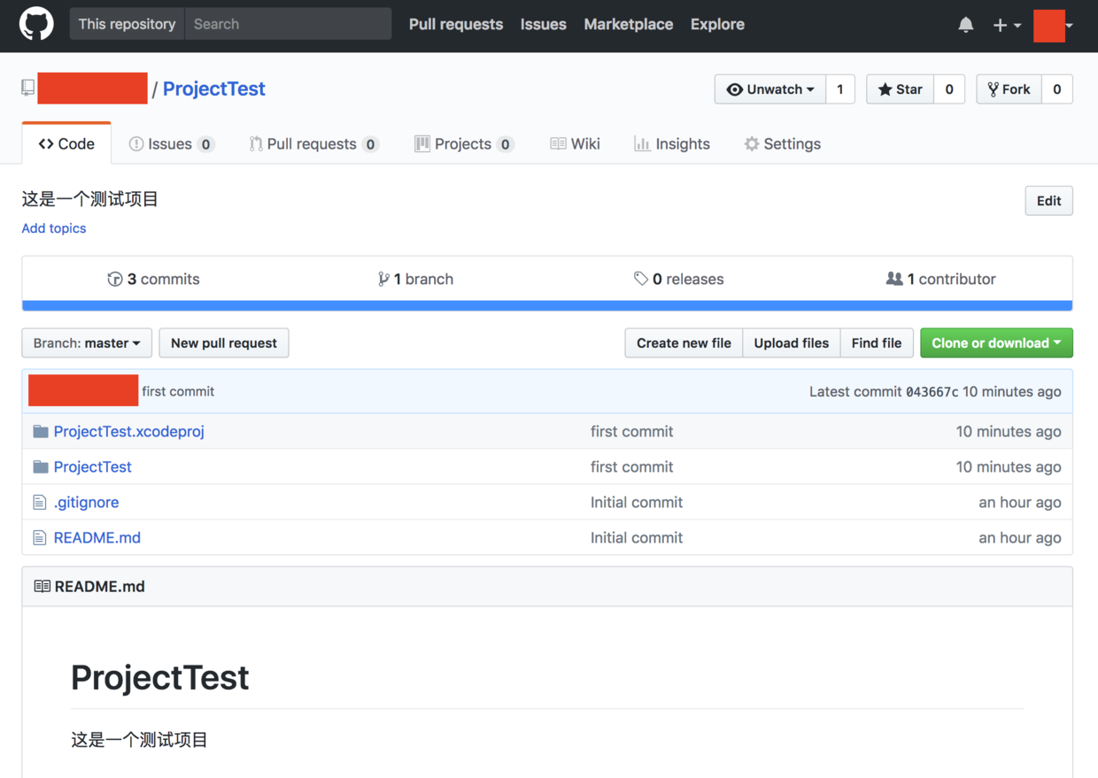Click the commits history clock icon
1098x778 pixels.
click(x=115, y=279)
